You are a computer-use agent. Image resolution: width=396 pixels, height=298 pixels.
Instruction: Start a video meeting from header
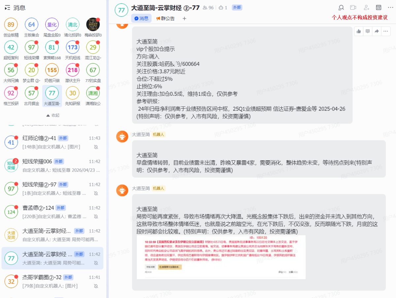pos(353,8)
